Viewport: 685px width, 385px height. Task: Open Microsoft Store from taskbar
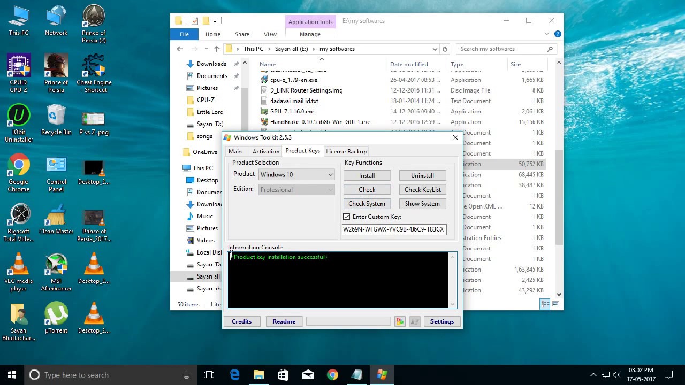pyautogui.click(x=283, y=375)
